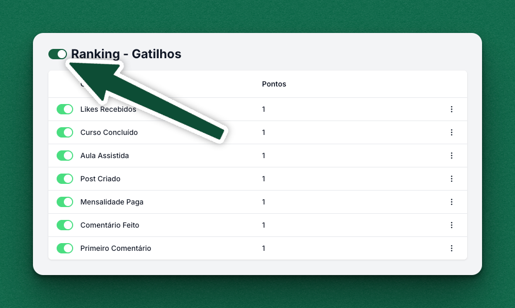Image resolution: width=515 pixels, height=308 pixels.
Task: Disable the Mensalidade Paga toggle
Action: click(x=65, y=202)
